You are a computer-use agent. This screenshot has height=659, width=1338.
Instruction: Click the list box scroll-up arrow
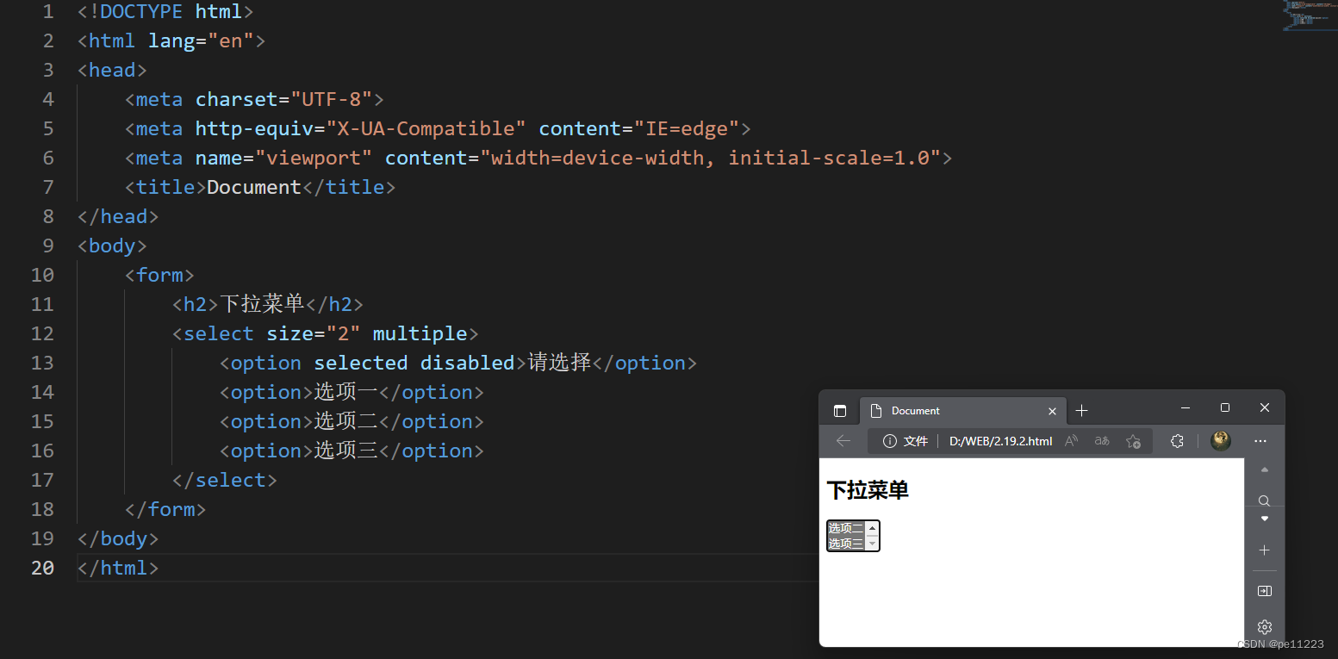click(872, 528)
